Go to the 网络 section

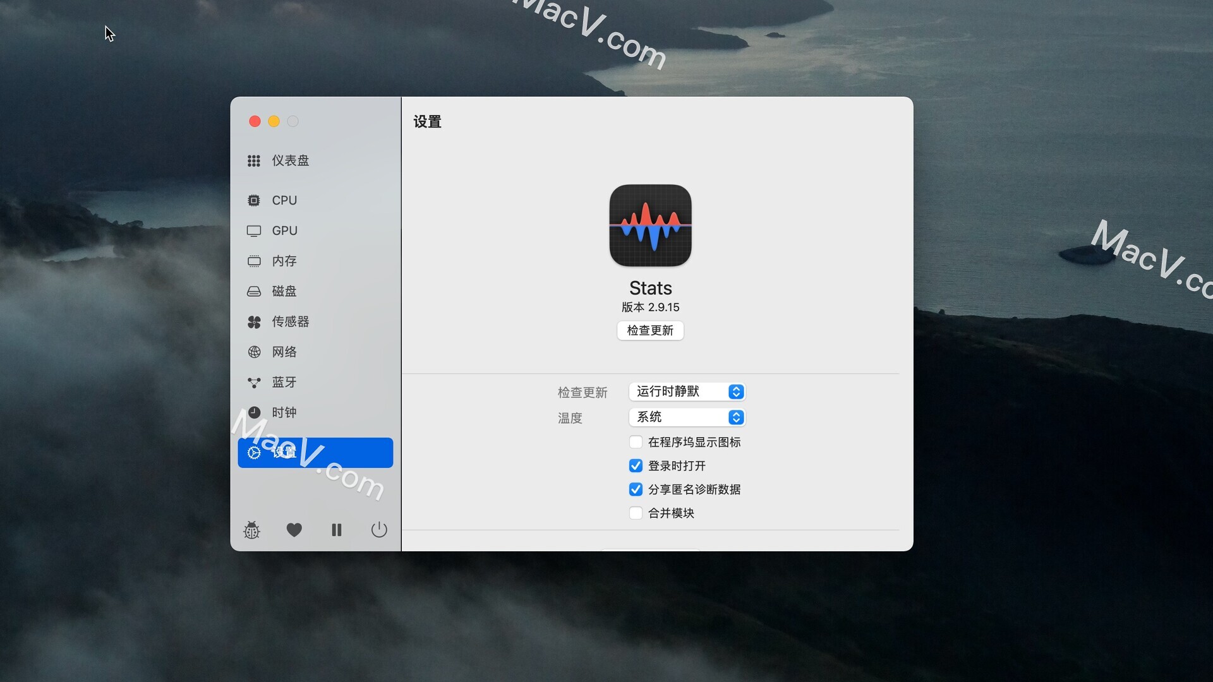tap(315, 352)
